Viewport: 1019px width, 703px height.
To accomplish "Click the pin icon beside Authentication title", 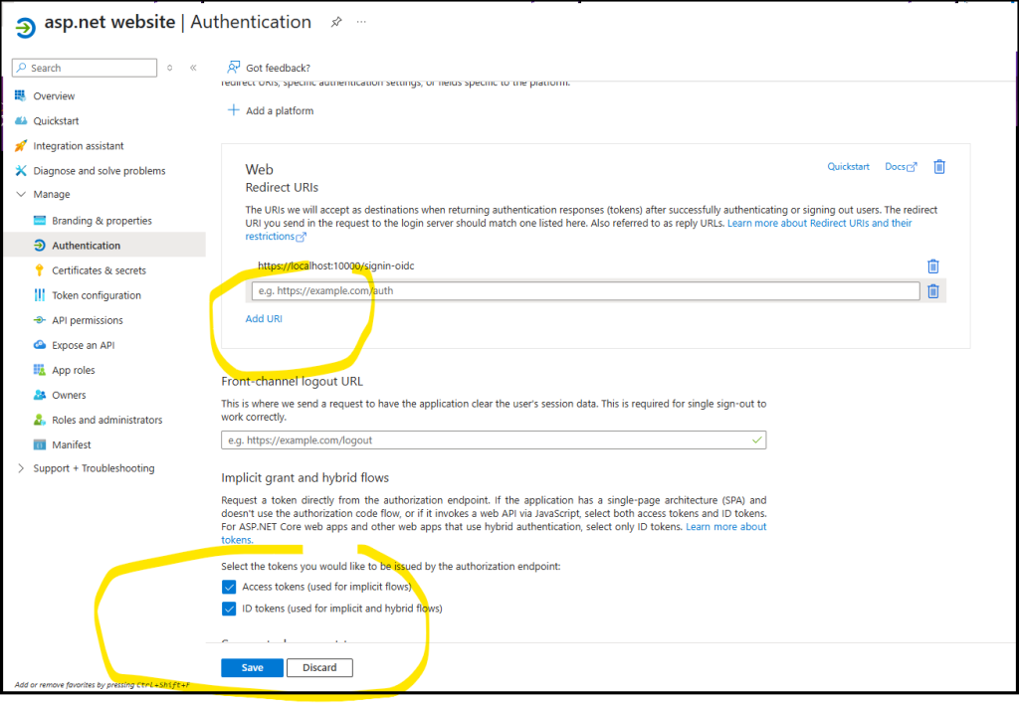I will click(336, 22).
